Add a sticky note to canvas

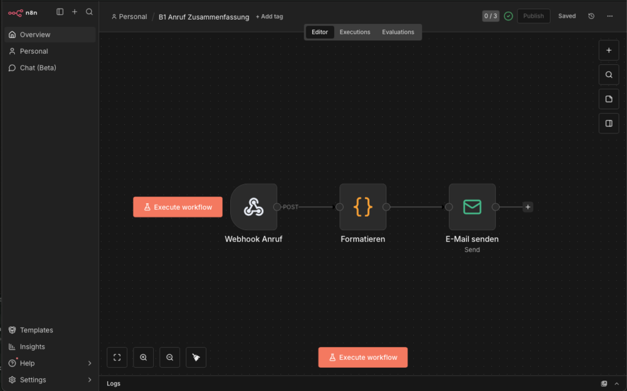click(609, 99)
